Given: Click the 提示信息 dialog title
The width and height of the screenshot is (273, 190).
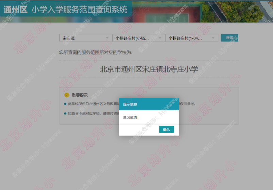Looking at the screenshot, I should (x=130, y=104).
